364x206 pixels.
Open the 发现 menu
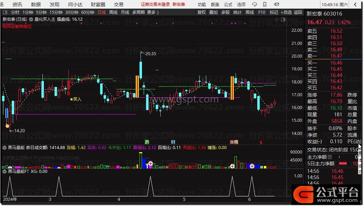tap(55, 4)
